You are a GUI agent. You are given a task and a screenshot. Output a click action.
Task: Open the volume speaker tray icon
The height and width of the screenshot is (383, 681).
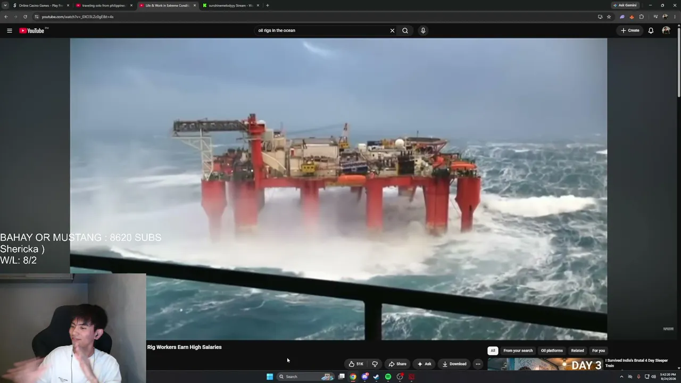[653, 377]
